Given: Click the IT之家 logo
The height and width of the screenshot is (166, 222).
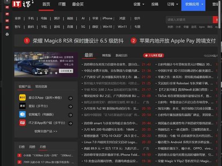Looking at the screenshot, I should tap(23, 4).
